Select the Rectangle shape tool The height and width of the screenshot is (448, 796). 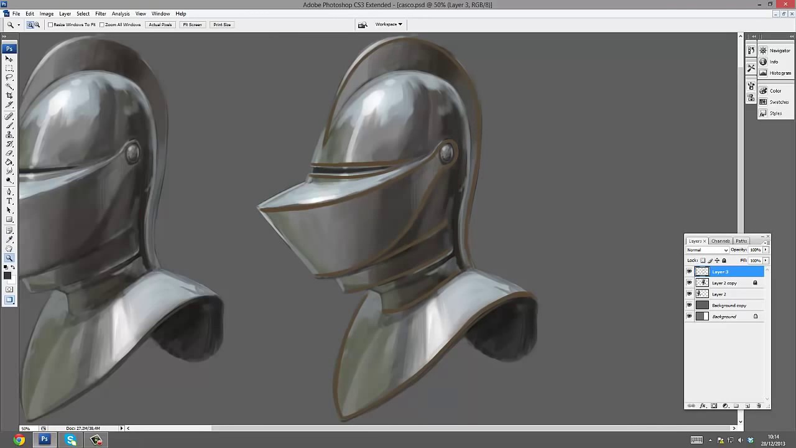[9, 219]
